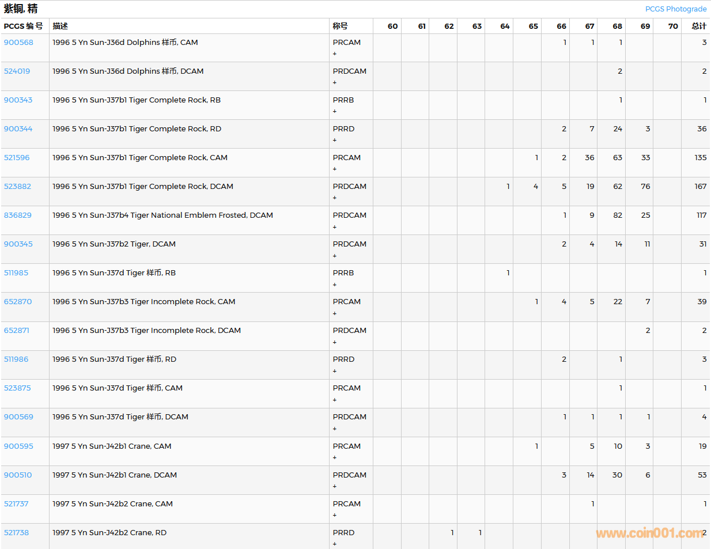
Task: Click the grade 70 column header
Action: coord(672,26)
